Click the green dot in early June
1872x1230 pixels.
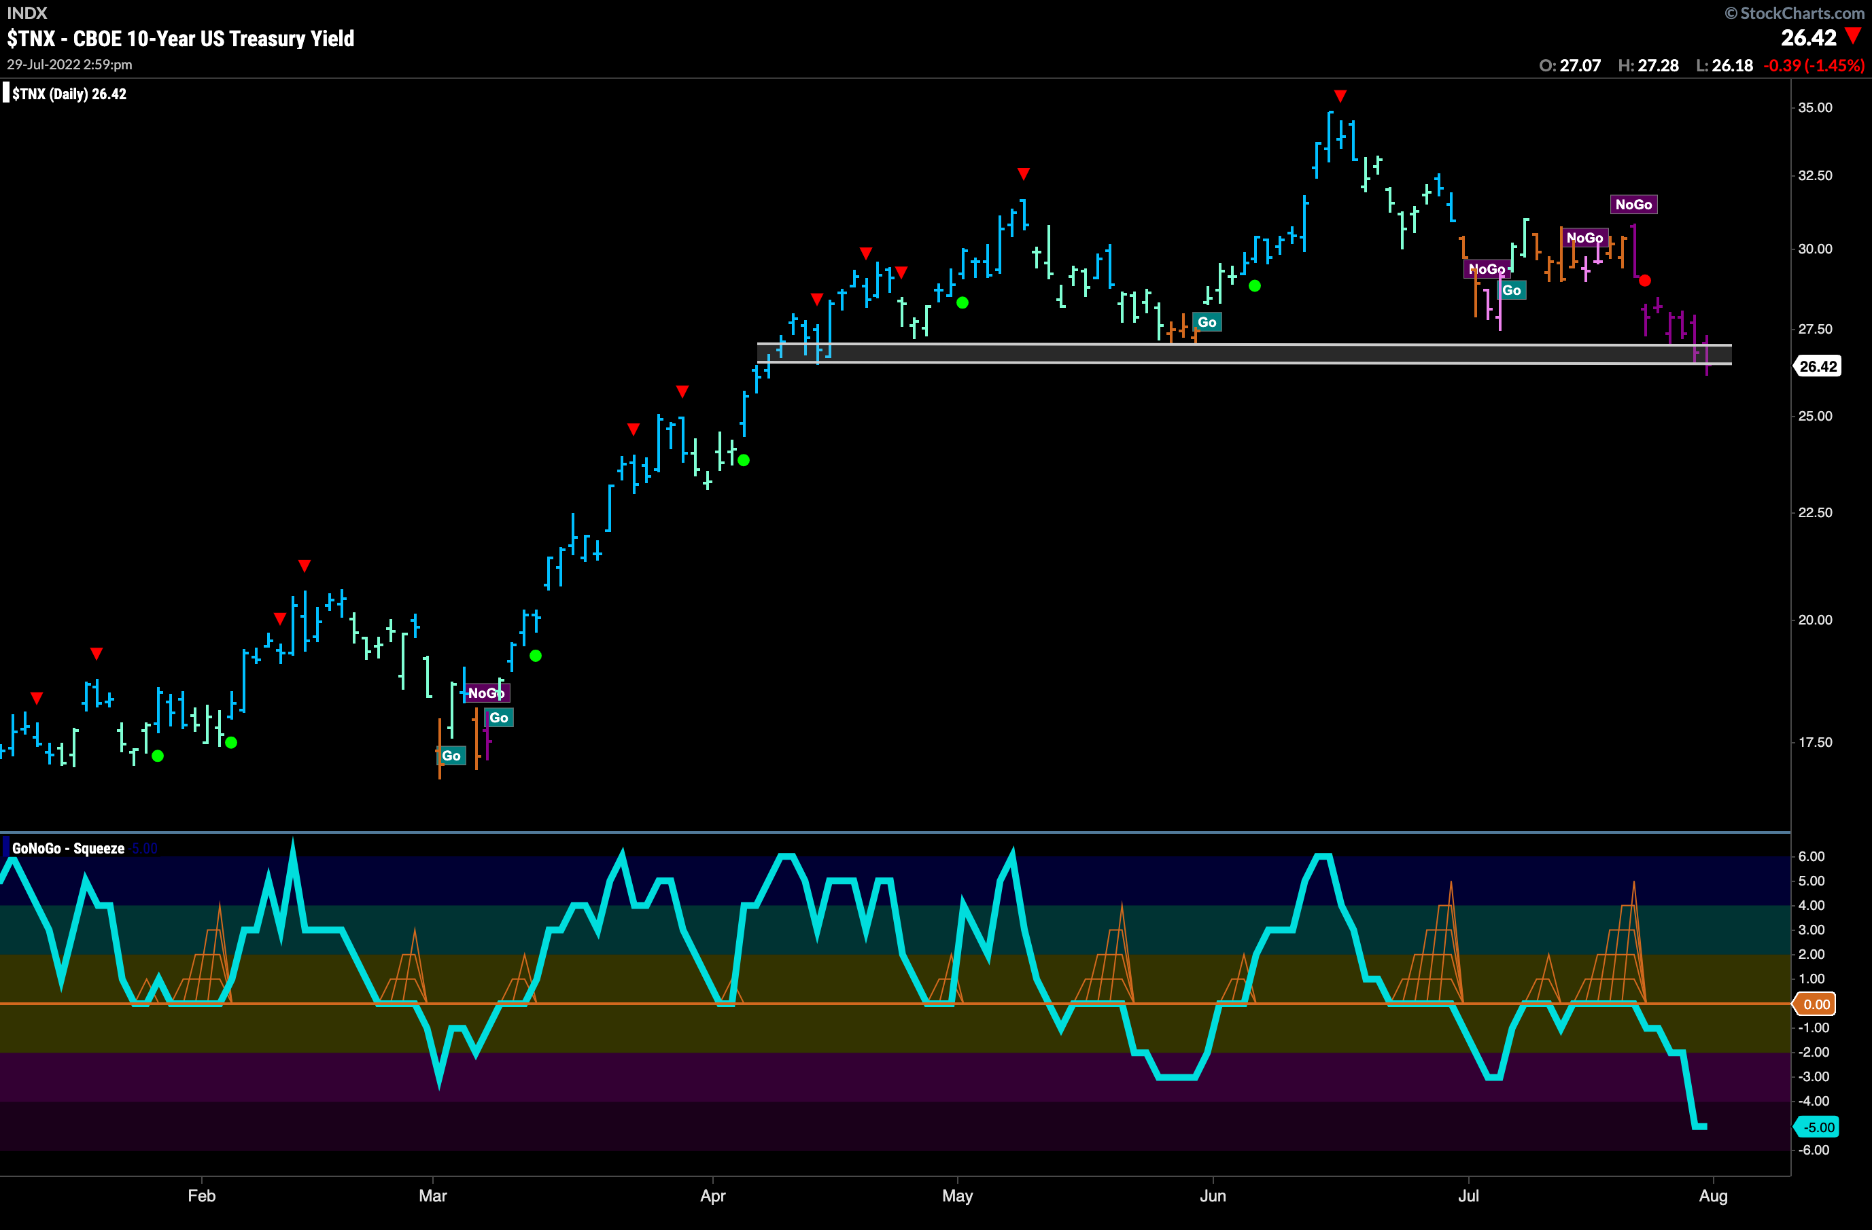[1255, 285]
